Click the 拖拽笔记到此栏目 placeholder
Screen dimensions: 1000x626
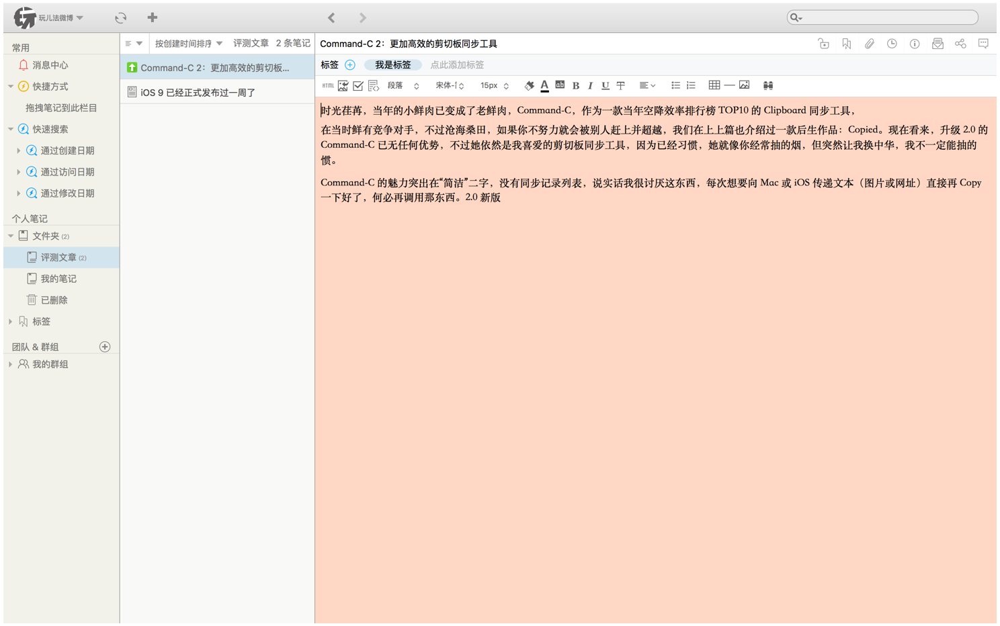61,107
